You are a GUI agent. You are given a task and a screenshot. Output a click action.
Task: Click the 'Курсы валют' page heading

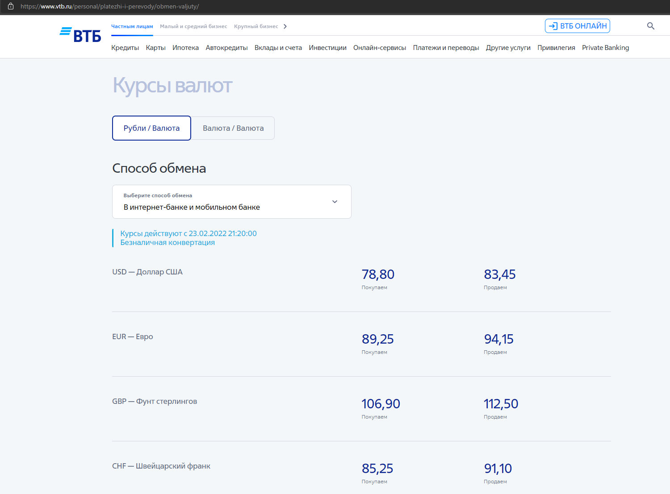[x=172, y=85]
